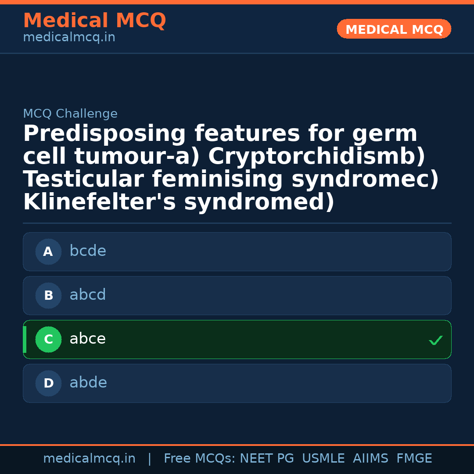Click the "bcde" answer text
474x474 pixels.
coord(88,251)
